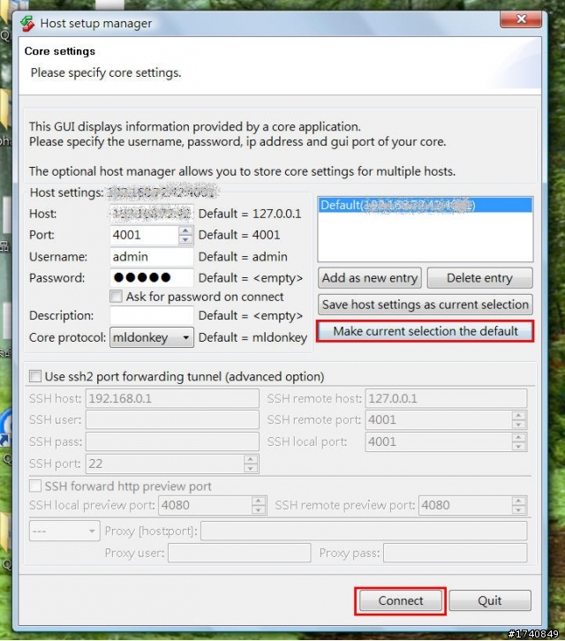Screen dimensions: 565x641
Task: Click the SSH port field showing 22
Action: 165,464
